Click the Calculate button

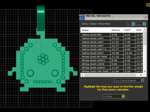(x=113, y=96)
